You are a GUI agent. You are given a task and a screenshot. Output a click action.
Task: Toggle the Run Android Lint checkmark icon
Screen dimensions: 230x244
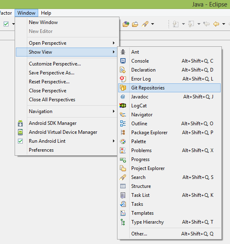[20, 141]
